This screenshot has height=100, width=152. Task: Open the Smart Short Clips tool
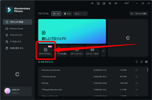(77, 51)
